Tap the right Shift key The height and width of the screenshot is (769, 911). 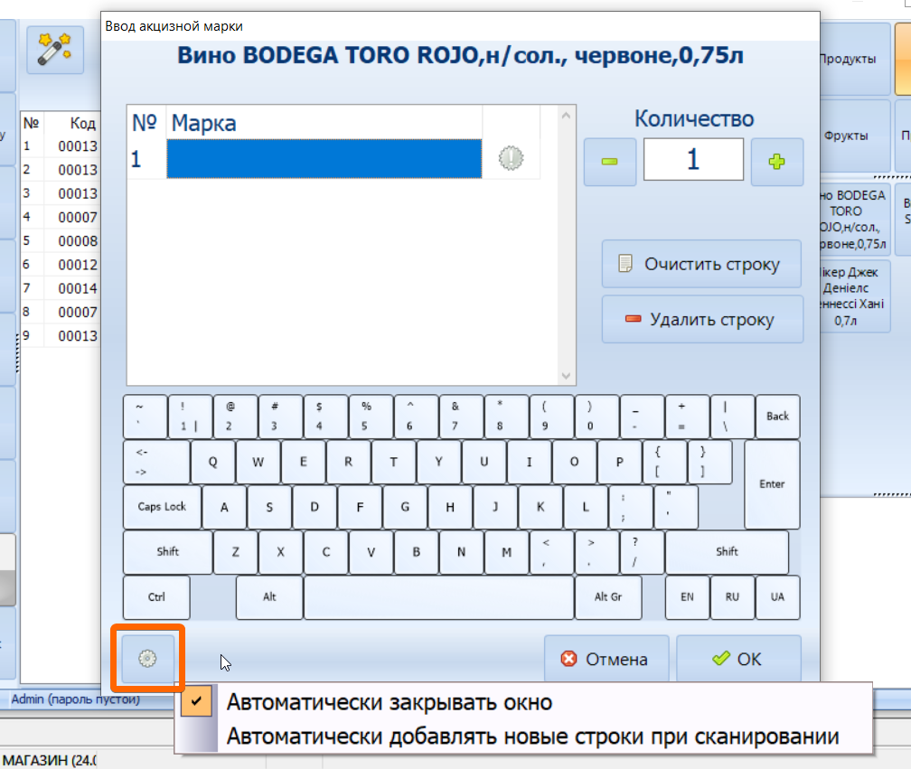(727, 552)
